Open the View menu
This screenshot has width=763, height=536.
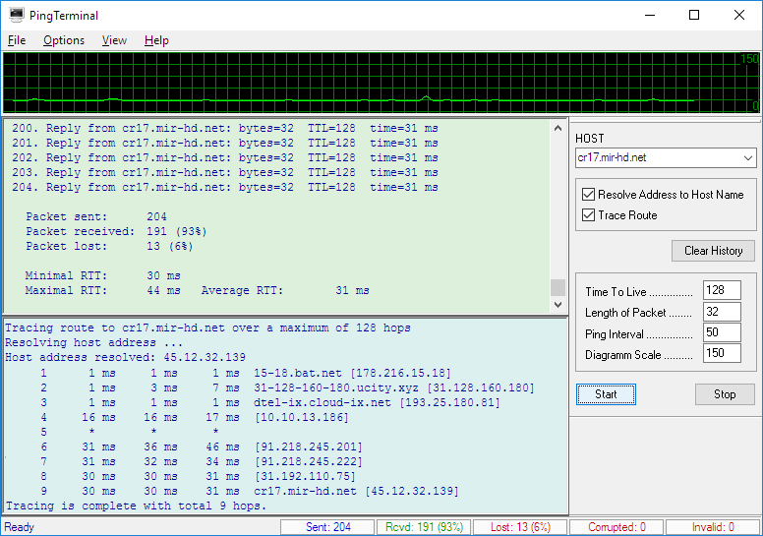114,40
